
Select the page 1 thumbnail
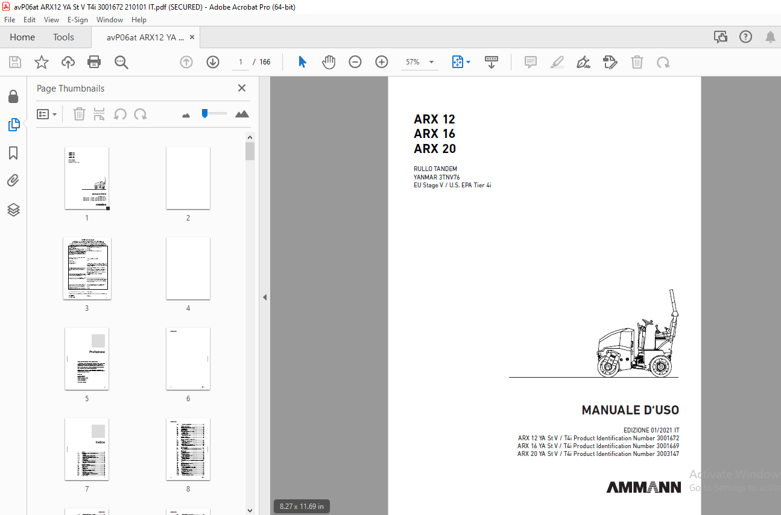click(87, 178)
